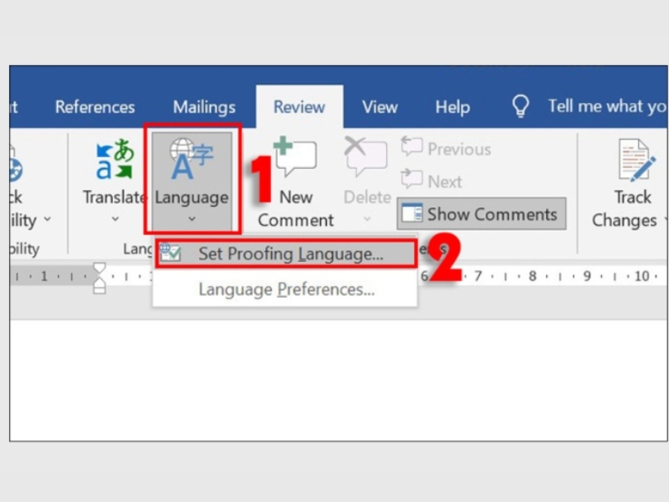Switch to the References tab
This screenshot has height=502, width=669.
(94, 107)
